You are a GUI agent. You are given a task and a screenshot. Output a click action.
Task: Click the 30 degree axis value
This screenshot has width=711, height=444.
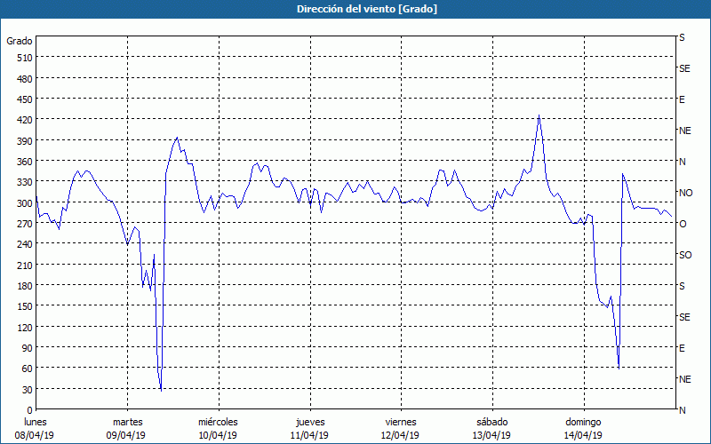28,390
